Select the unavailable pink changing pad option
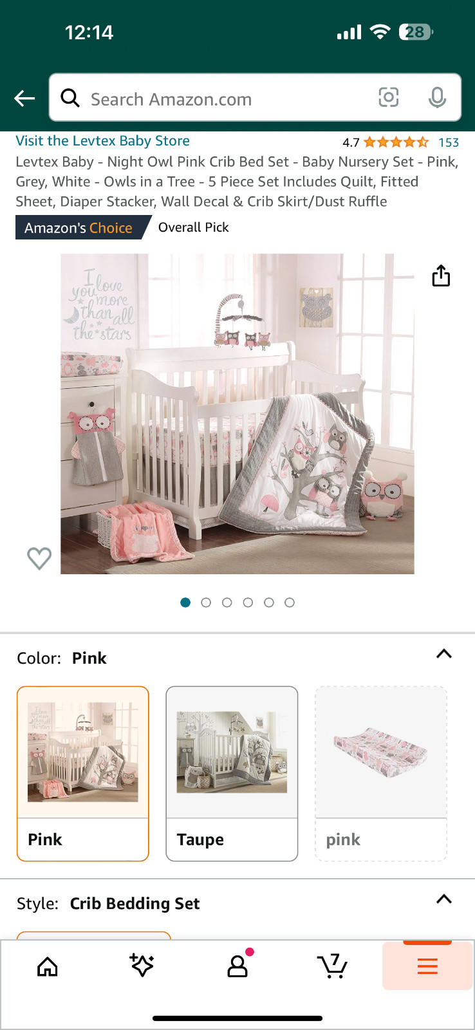 point(381,774)
